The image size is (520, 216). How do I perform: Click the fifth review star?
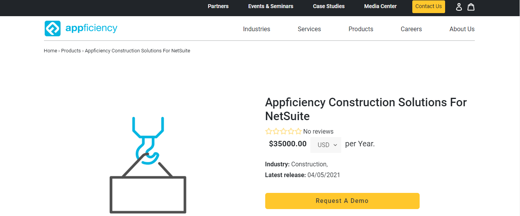pyautogui.click(x=298, y=131)
